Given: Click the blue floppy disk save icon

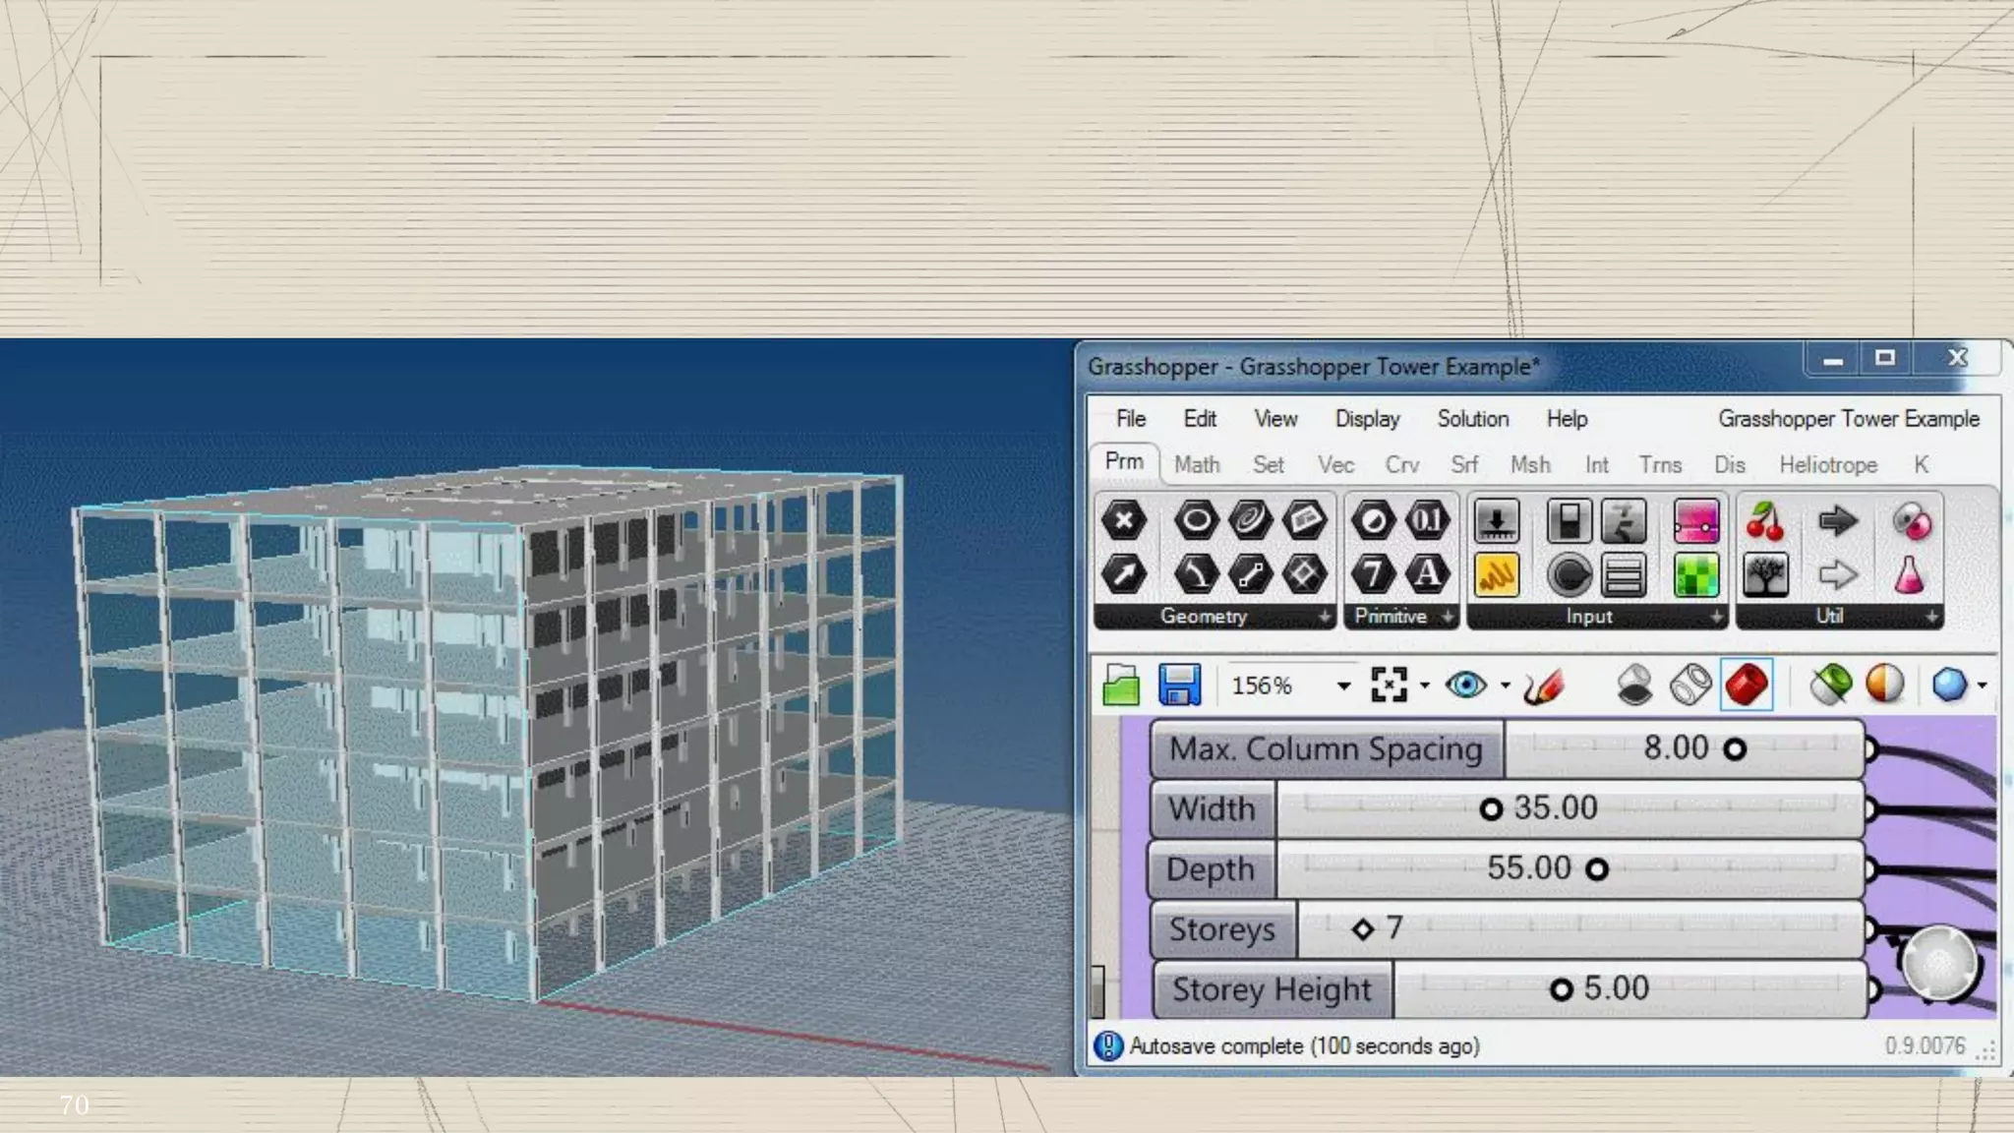Looking at the screenshot, I should [1179, 685].
